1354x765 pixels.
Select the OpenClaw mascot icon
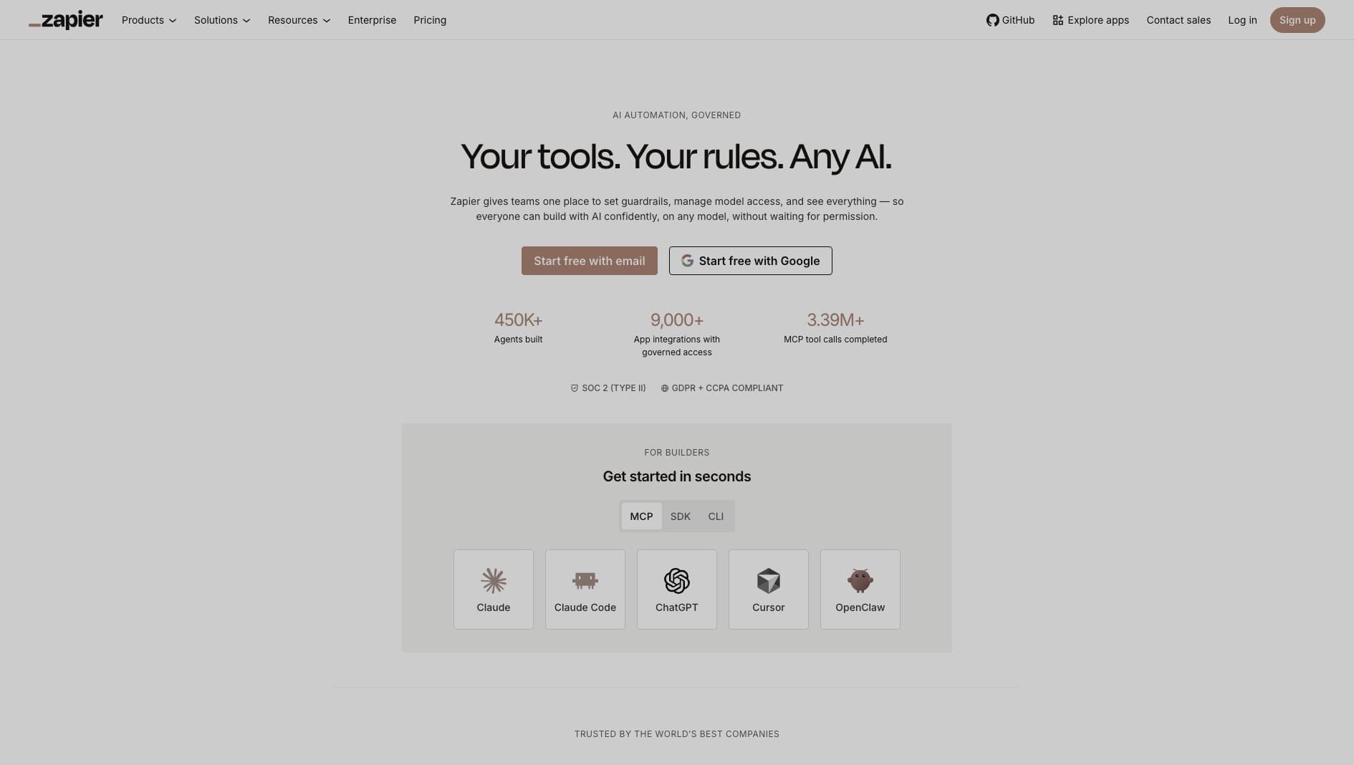point(860,581)
